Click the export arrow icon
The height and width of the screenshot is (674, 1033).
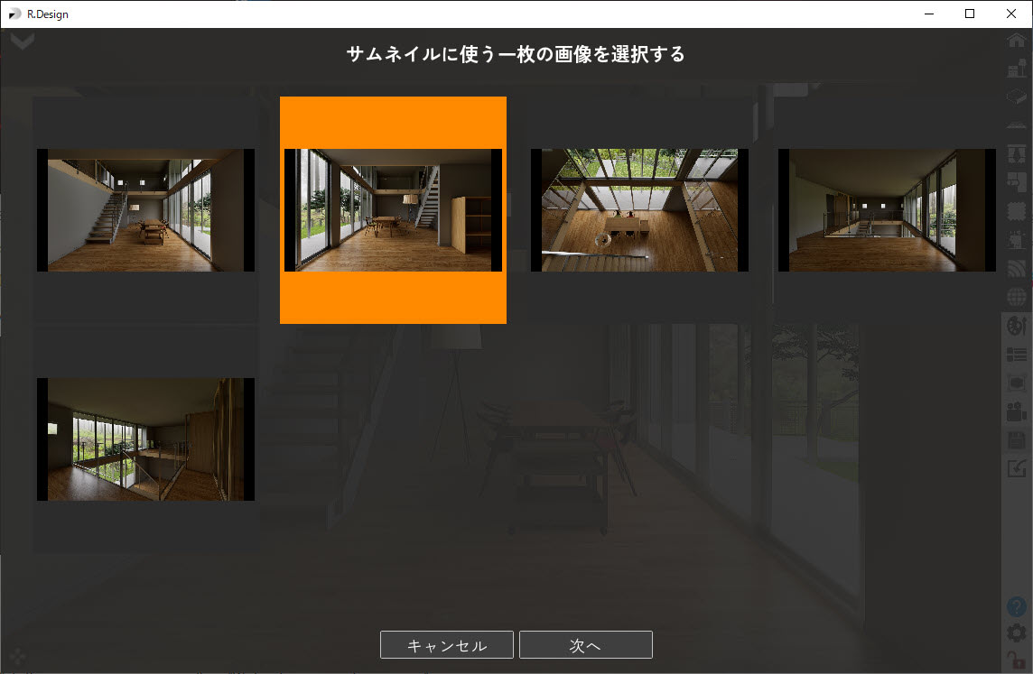[x=1017, y=468]
